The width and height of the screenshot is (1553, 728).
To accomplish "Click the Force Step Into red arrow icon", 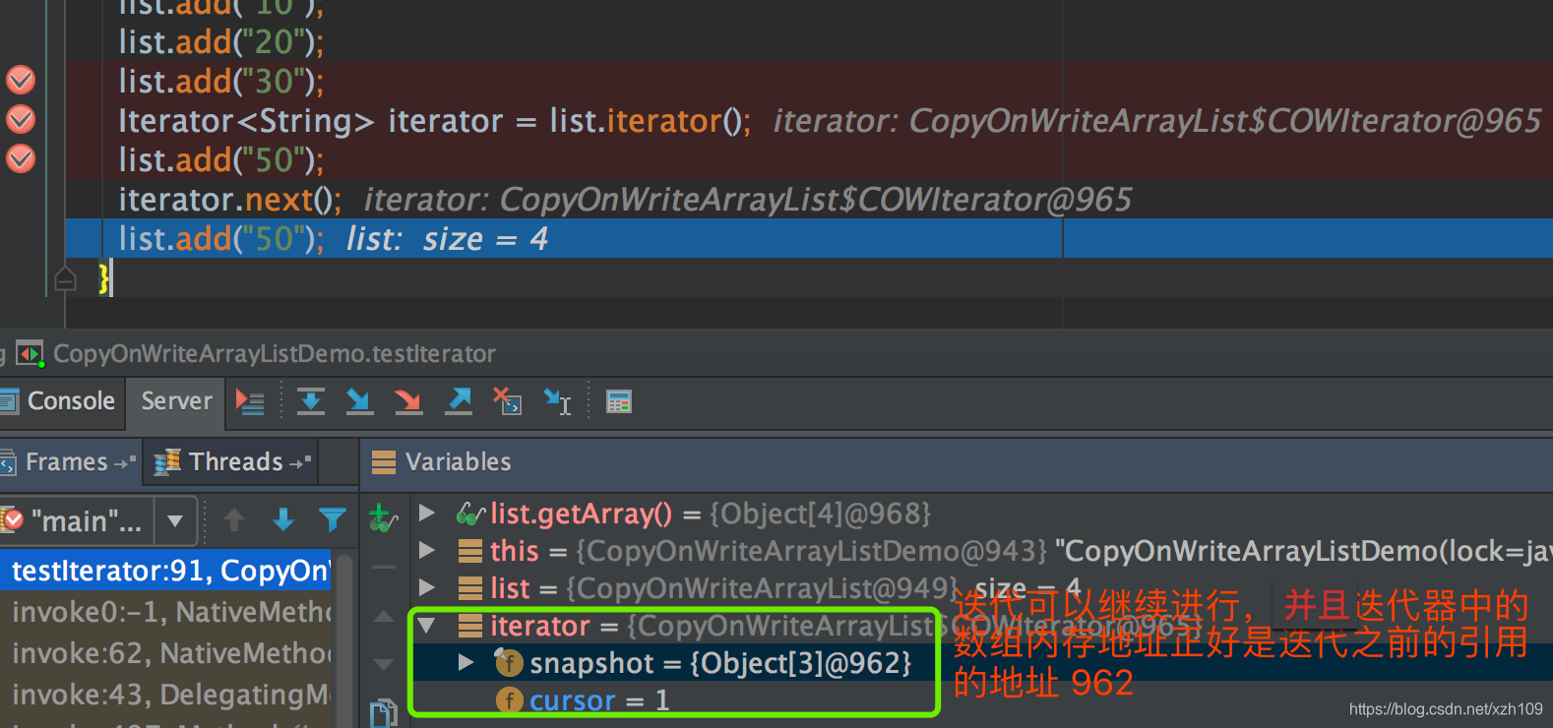I will 408,401.
